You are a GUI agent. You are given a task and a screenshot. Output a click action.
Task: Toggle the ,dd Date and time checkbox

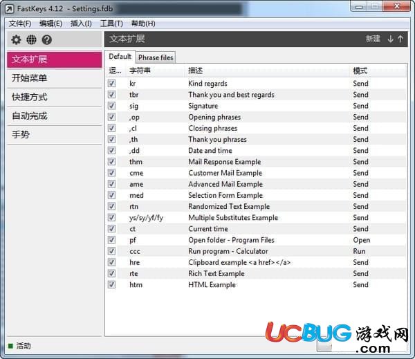(111, 150)
